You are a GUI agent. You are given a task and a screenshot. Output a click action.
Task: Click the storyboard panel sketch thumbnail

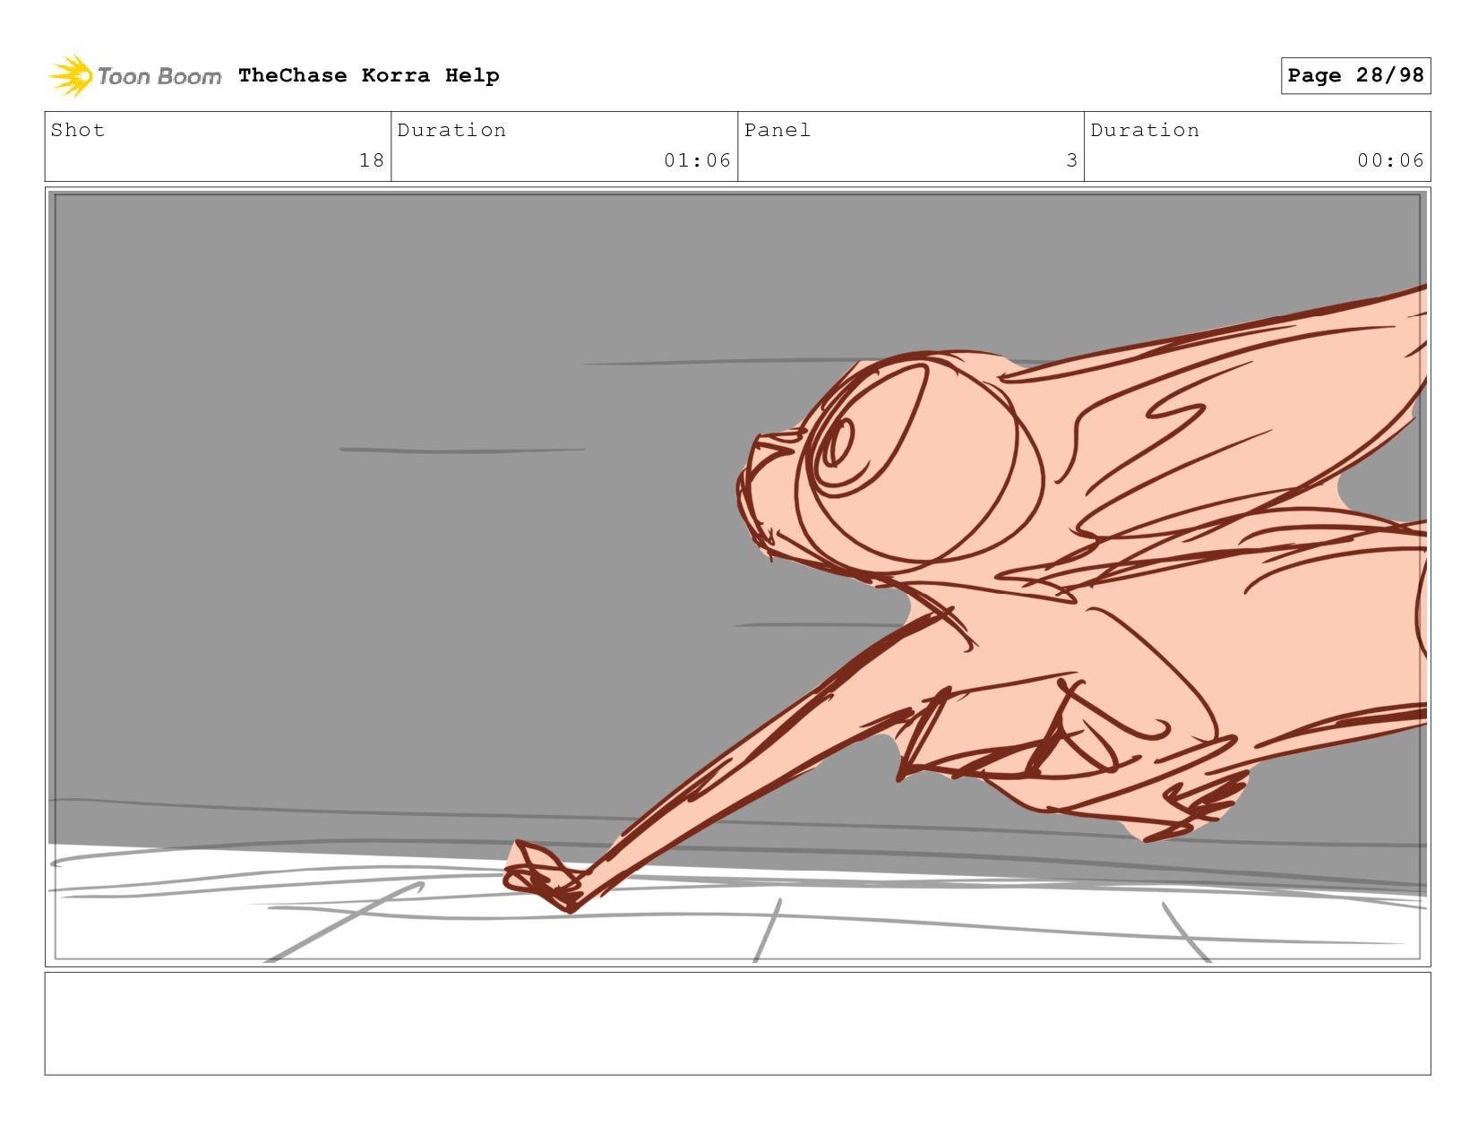pyautogui.click(x=737, y=577)
